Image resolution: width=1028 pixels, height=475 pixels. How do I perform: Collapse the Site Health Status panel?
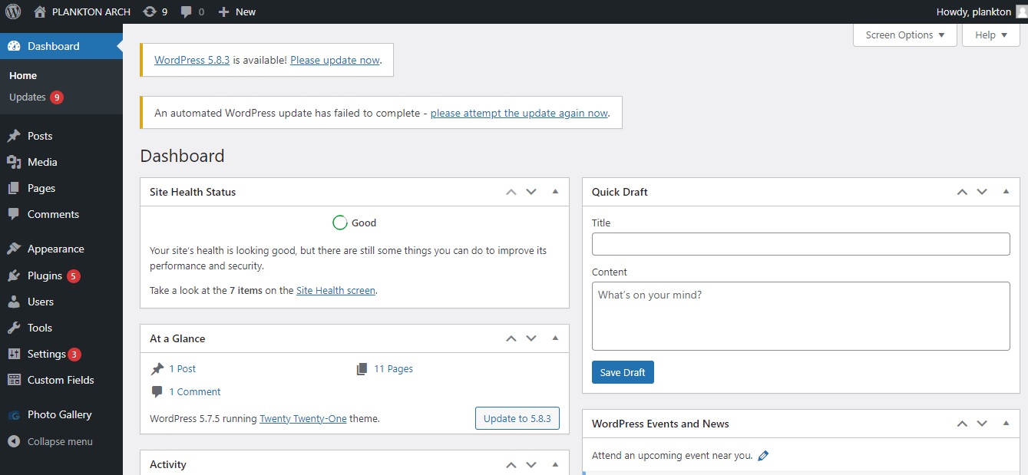pyautogui.click(x=556, y=192)
